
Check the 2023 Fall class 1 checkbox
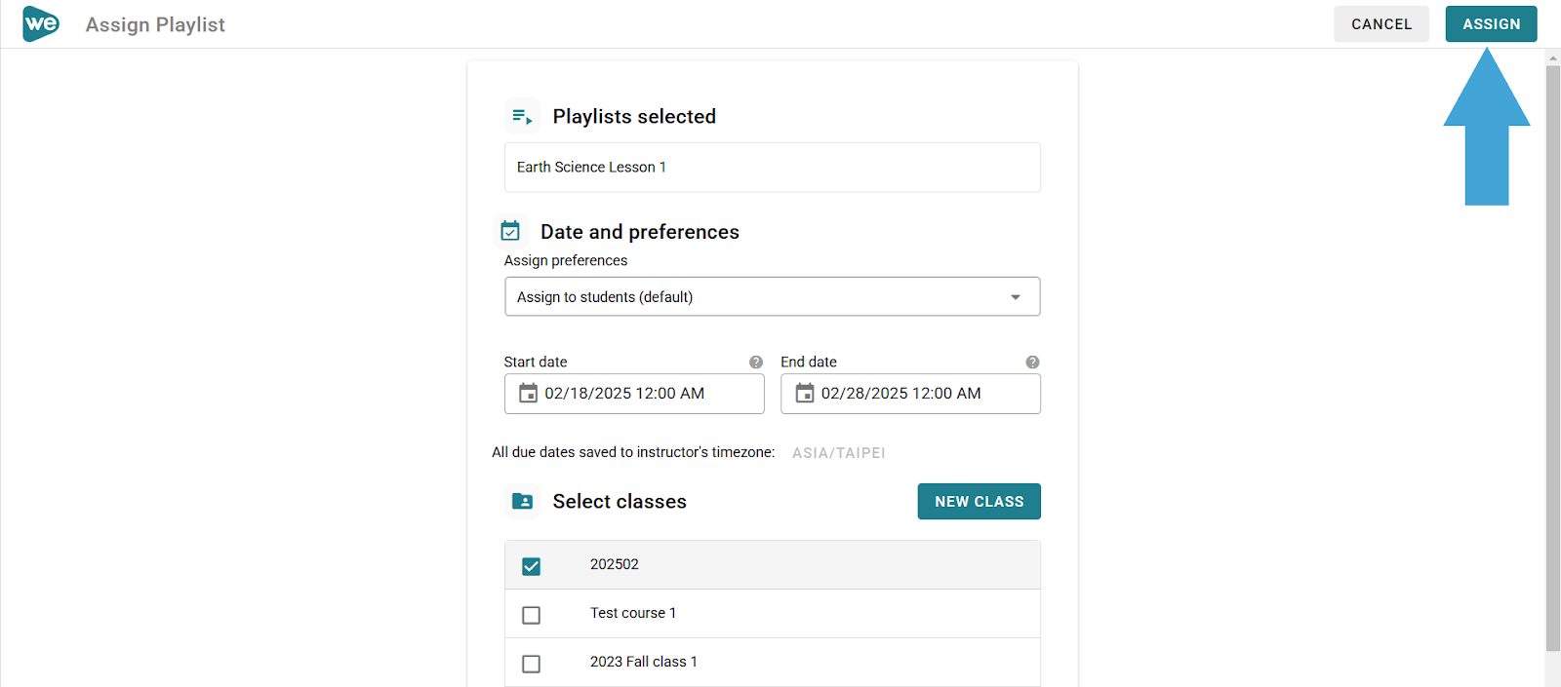click(531, 664)
